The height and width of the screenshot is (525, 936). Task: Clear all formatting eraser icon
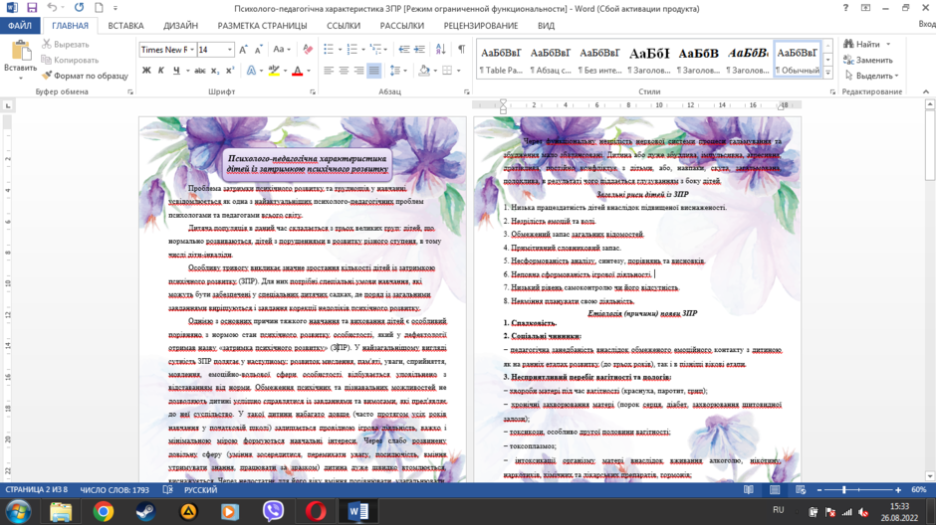coord(308,50)
